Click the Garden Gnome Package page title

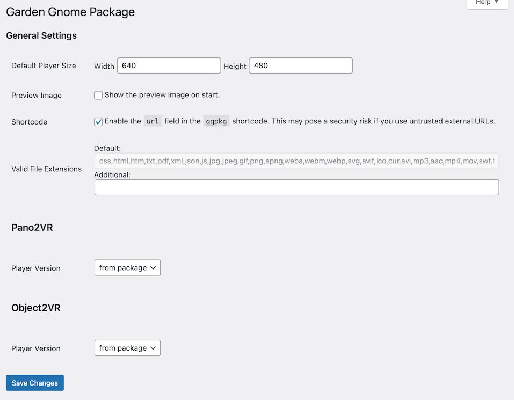(x=70, y=12)
